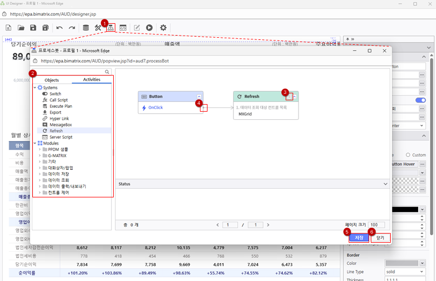Viewport: 436px width, 281px height.
Task: Click the Undo arrow icon
Action: tap(59, 28)
